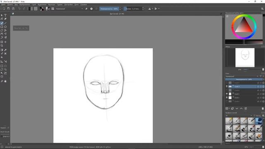Select the Zoom magnifier tool
The height and width of the screenshot is (149, 265).
coord(2,81)
